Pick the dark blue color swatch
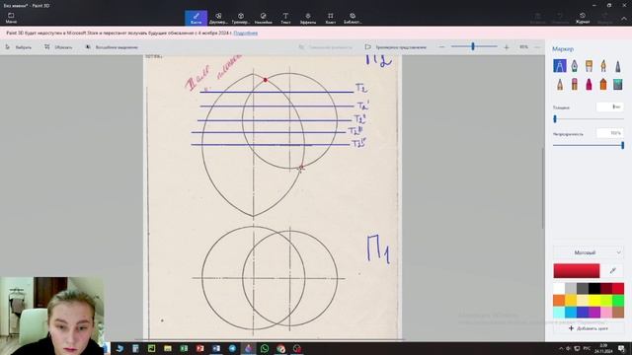 click(583, 313)
